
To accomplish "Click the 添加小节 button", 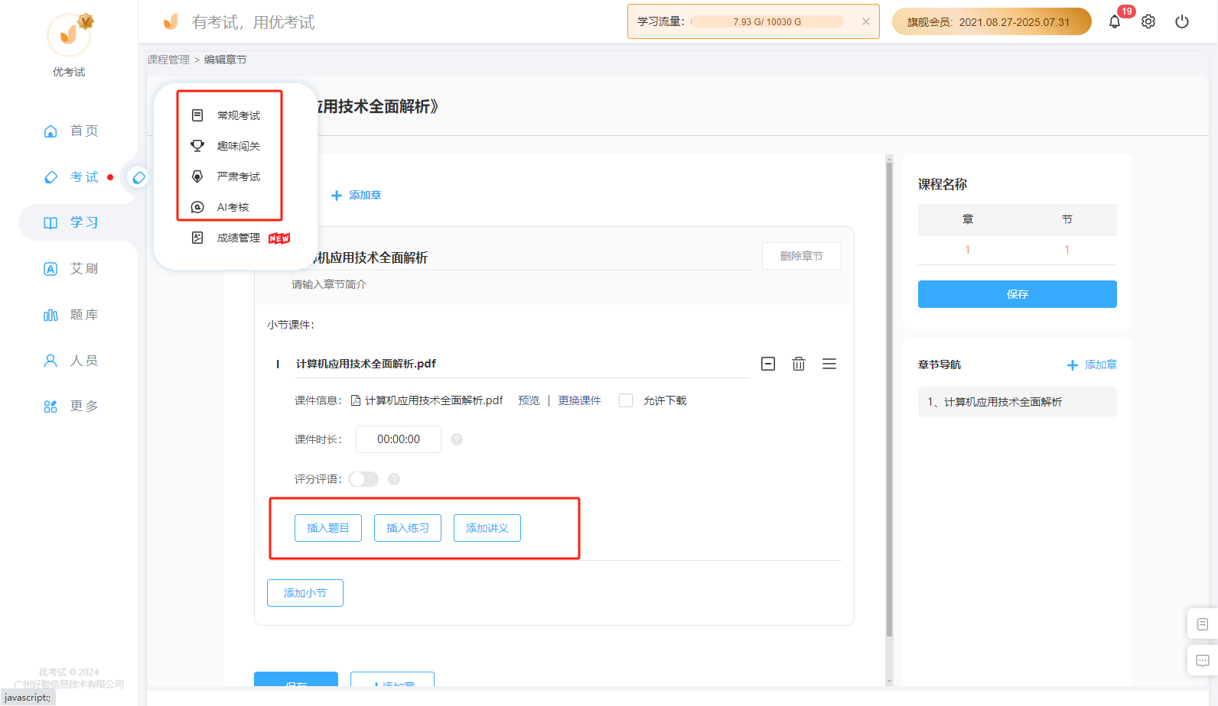I will pos(305,593).
